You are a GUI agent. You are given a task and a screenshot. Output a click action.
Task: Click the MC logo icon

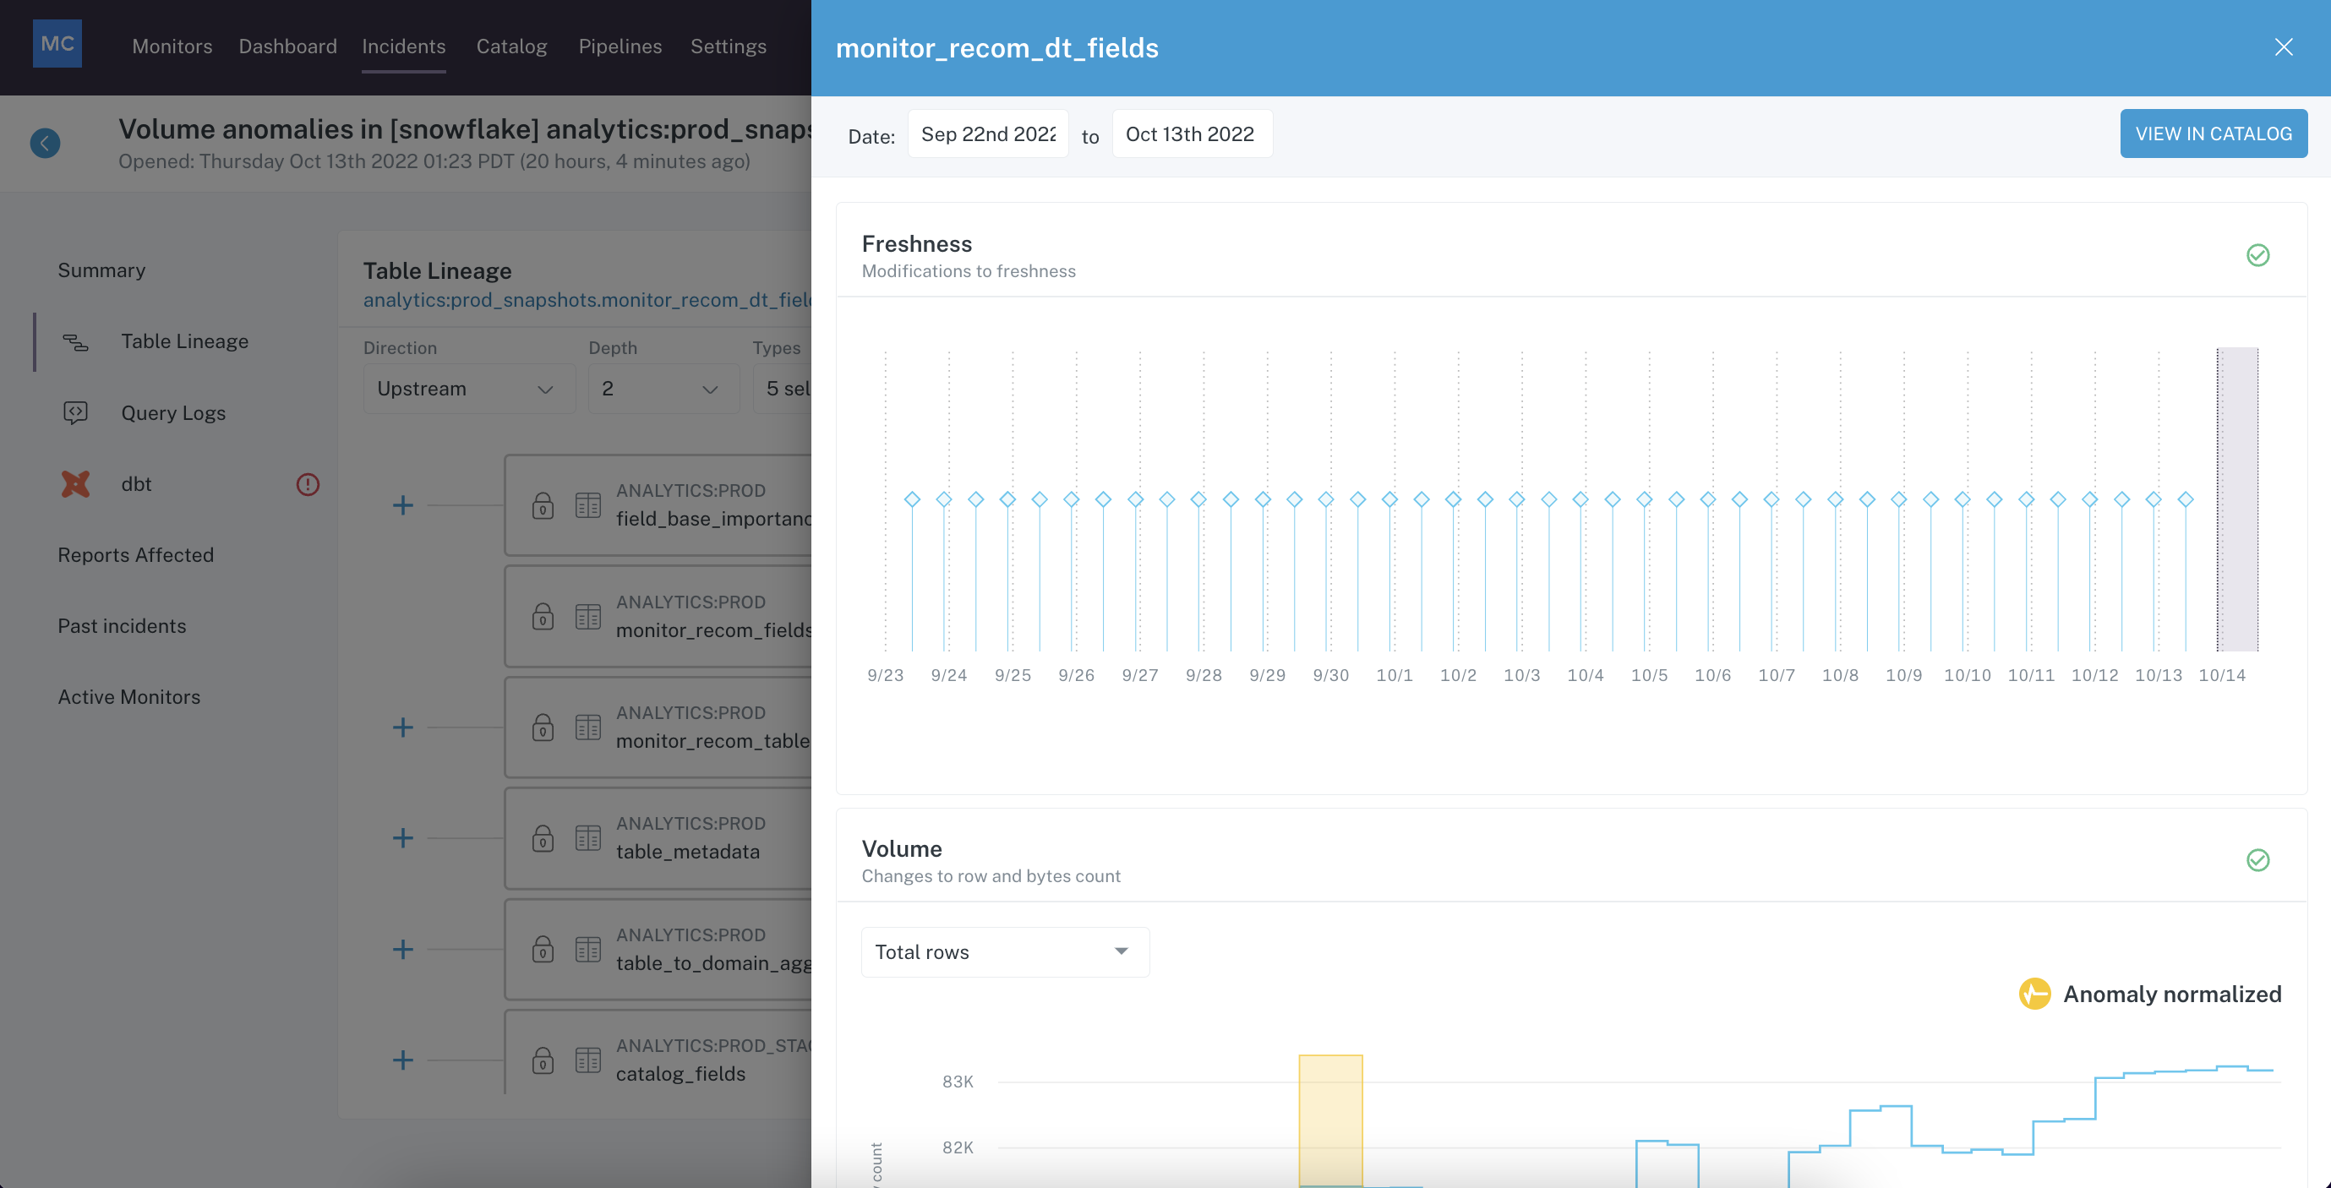(57, 43)
